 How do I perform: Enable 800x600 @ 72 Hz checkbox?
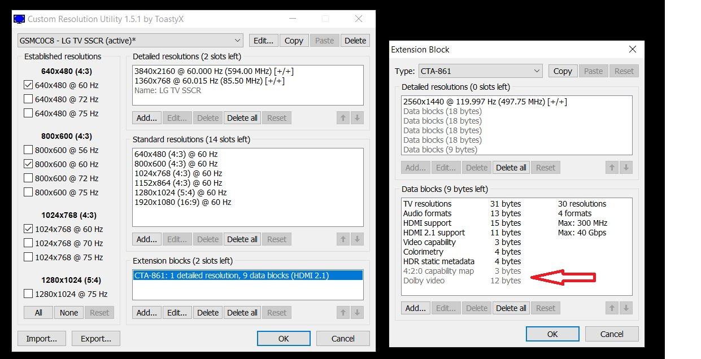tap(28, 178)
